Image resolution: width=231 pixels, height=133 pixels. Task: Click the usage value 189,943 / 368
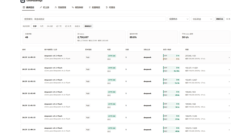[x=190, y=104]
